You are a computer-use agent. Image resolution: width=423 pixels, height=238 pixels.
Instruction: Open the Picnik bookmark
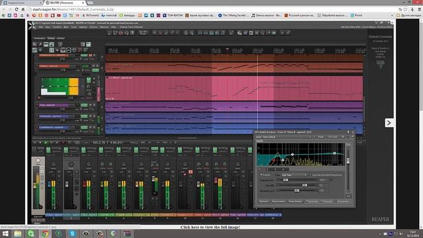356,15
